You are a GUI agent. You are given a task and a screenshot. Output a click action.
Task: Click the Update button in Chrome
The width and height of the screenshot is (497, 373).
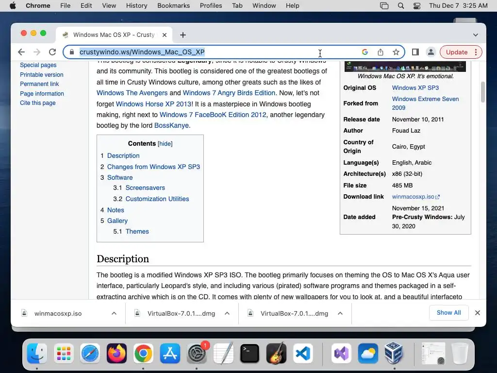(x=456, y=52)
